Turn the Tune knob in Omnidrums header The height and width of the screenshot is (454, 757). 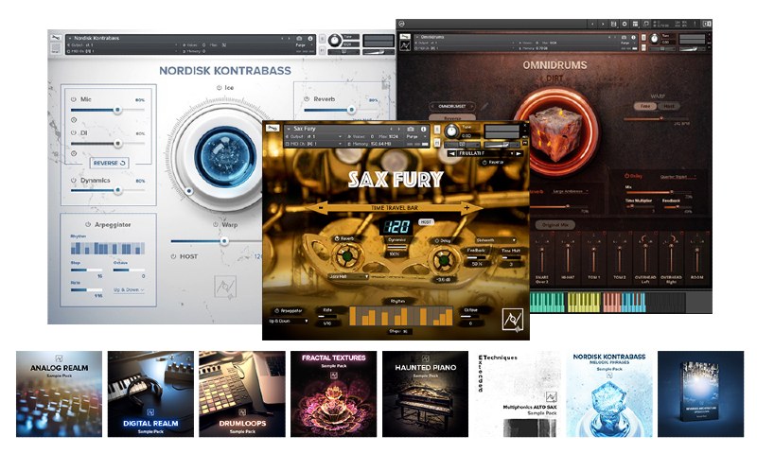(654, 39)
